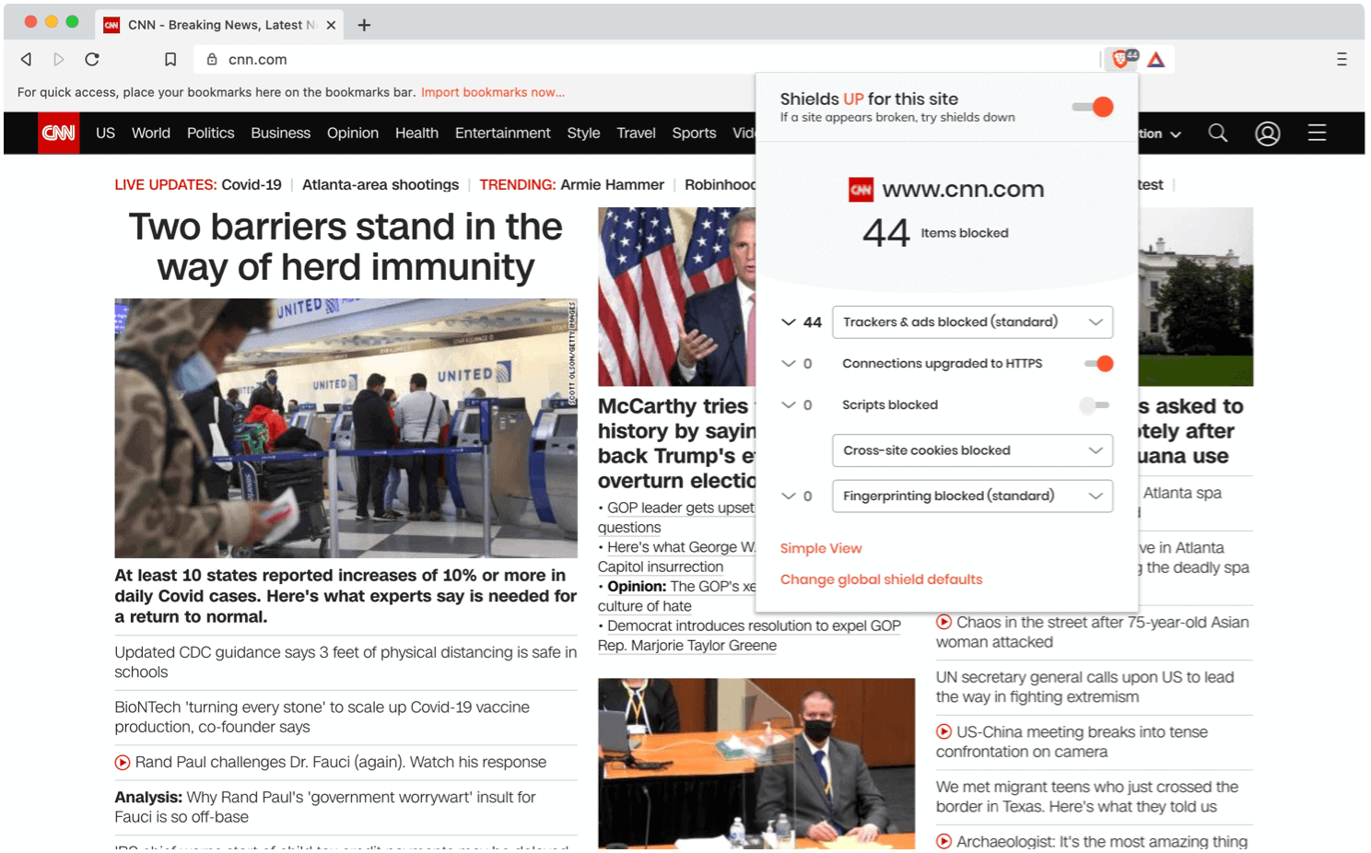Viewport: 1371px width, 853px height.
Task: Open Fingerprinting blocked dropdown
Action: coord(972,496)
